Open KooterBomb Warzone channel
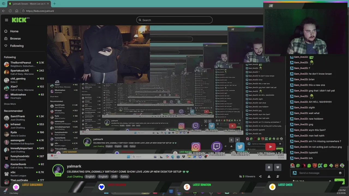Viewport: 349px width, 196px height. pos(24,166)
